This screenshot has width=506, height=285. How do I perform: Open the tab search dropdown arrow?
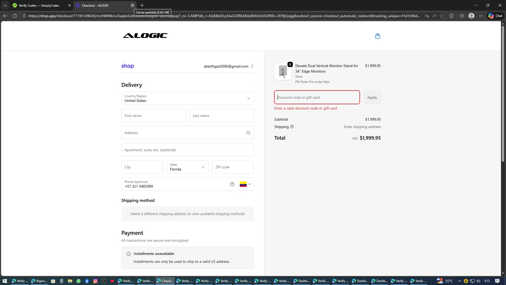coord(5,5)
